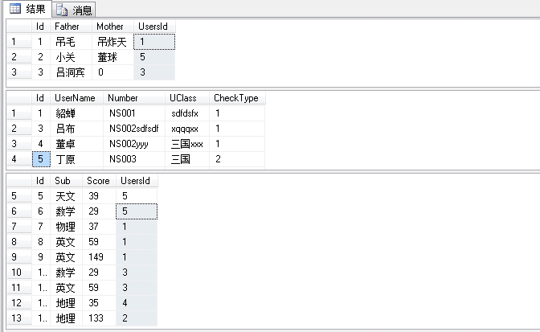The height and width of the screenshot is (332, 540).
Task: Select UsersId 5 in 小关 row
Action: click(x=154, y=57)
